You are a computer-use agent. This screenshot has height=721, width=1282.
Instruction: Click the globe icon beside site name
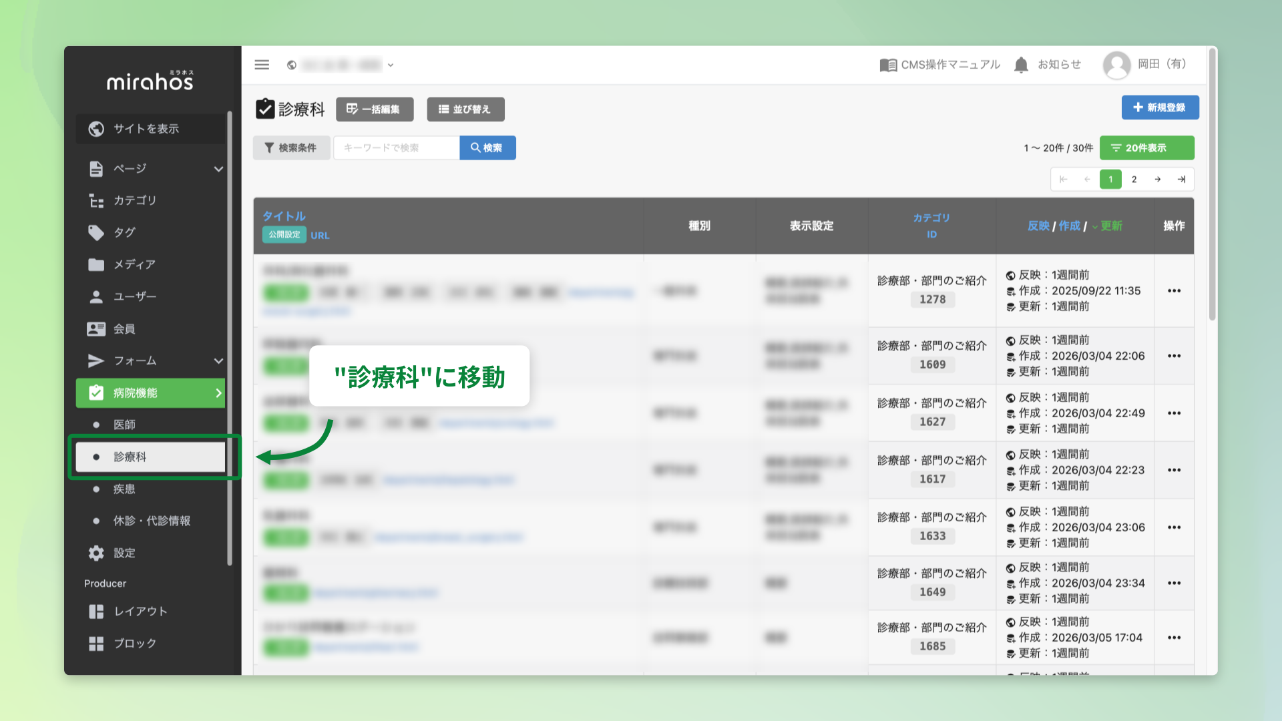292,65
